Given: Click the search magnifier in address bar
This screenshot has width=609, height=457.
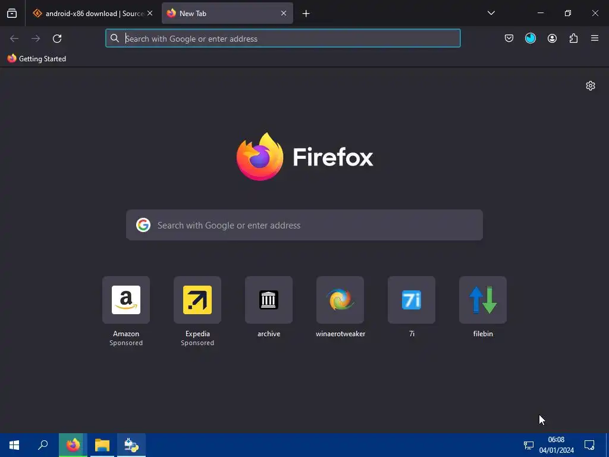Looking at the screenshot, I should click(115, 38).
